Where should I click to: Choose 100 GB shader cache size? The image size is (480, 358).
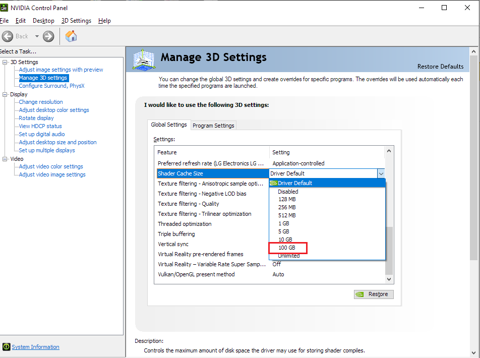tap(327, 248)
